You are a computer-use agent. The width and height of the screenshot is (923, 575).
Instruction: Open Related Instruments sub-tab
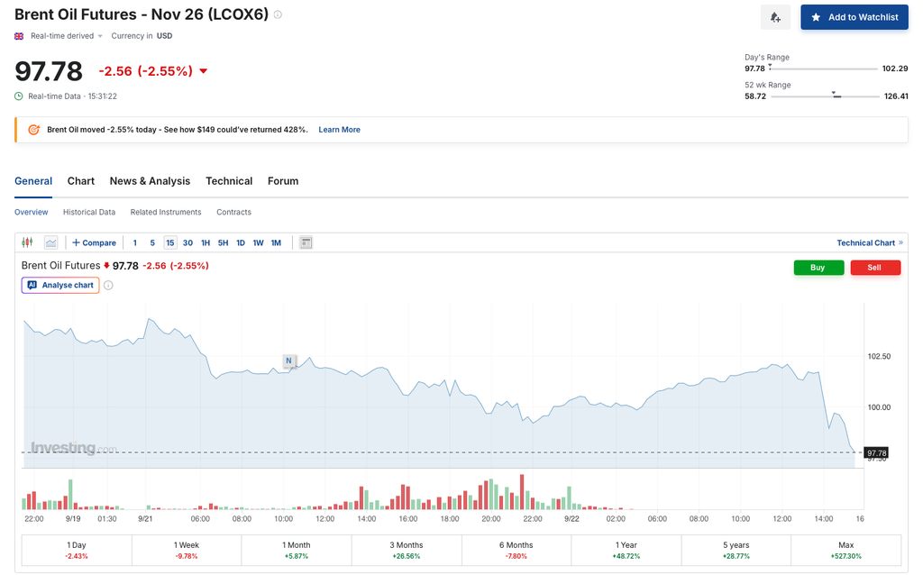(x=166, y=212)
